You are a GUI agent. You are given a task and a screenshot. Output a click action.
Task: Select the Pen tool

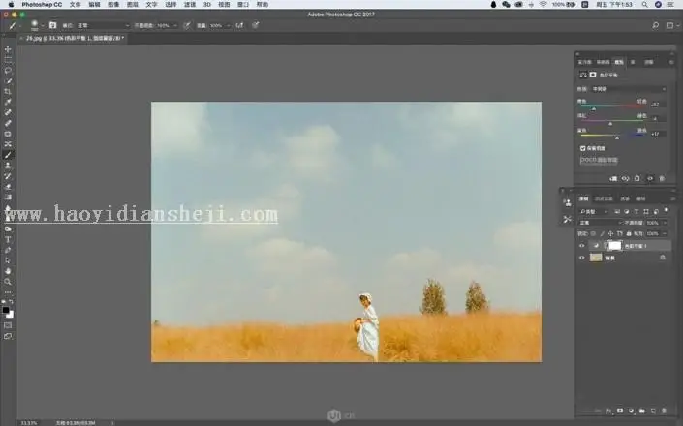8,250
